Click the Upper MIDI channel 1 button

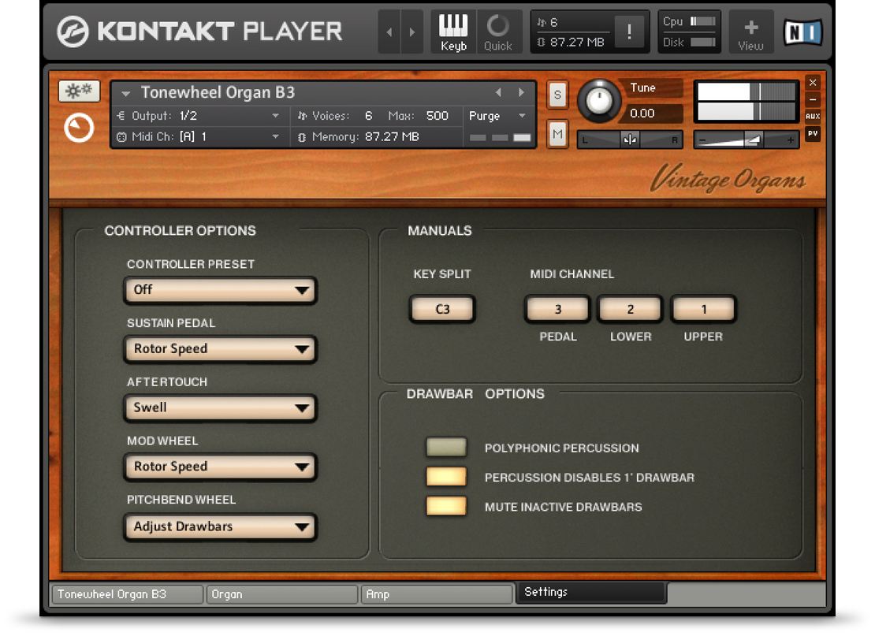point(704,309)
